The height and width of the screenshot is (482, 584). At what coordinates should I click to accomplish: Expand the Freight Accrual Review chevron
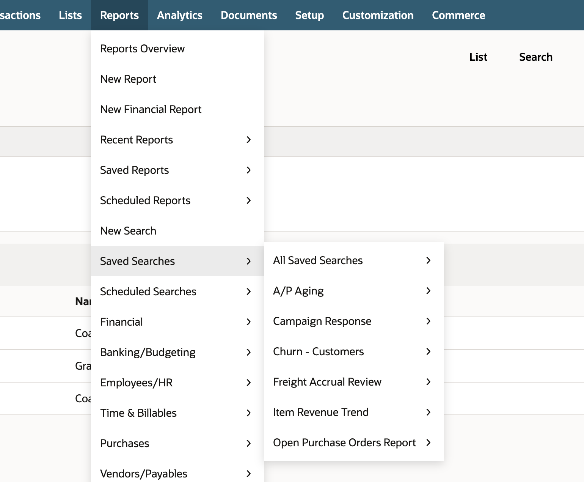pyautogui.click(x=429, y=382)
